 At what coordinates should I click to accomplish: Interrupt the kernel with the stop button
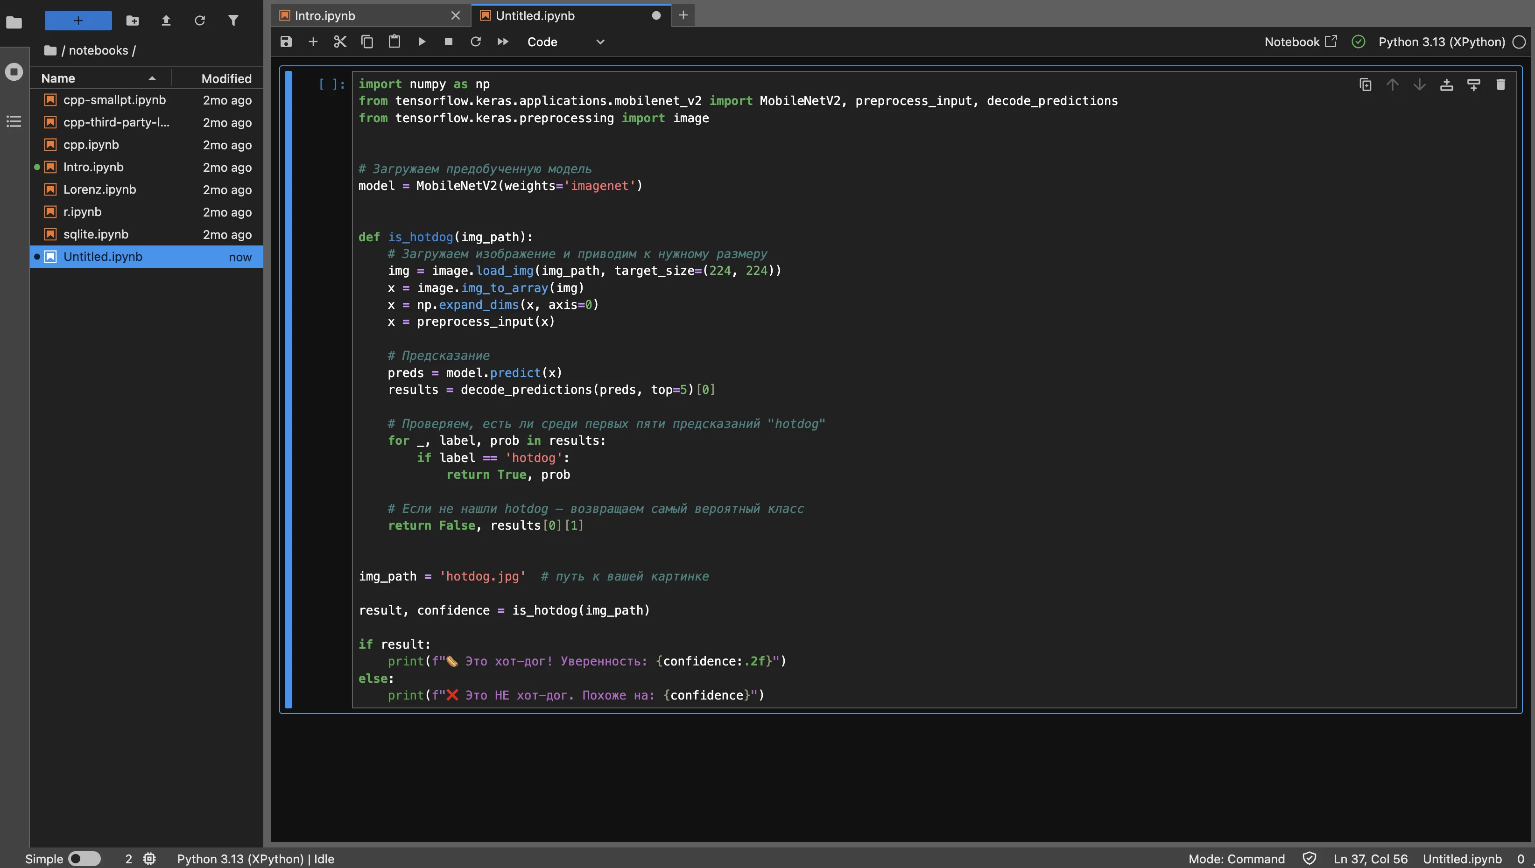(449, 42)
